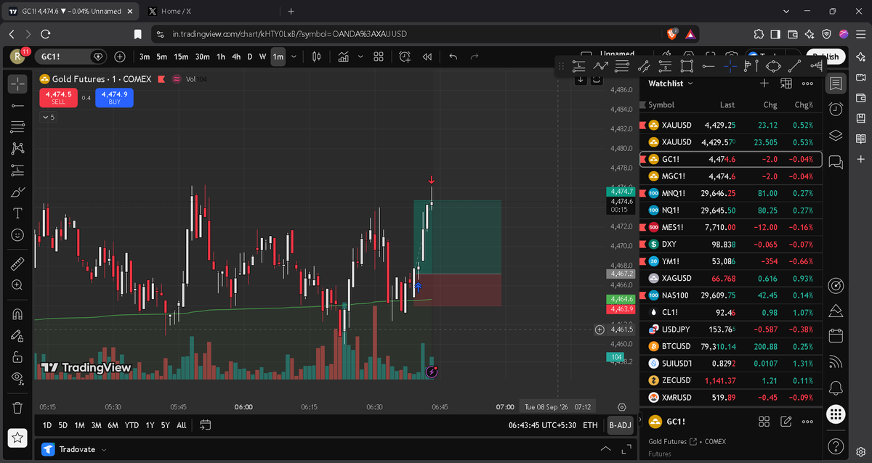Toggle stay in drawing mode
Image resolution: width=872 pixels, height=463 pixels.
click(x=18, y=335)
